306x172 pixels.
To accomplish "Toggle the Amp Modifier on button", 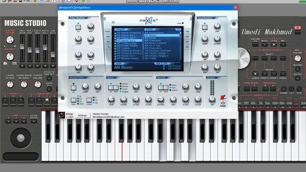I will click(x=205, y=27).
